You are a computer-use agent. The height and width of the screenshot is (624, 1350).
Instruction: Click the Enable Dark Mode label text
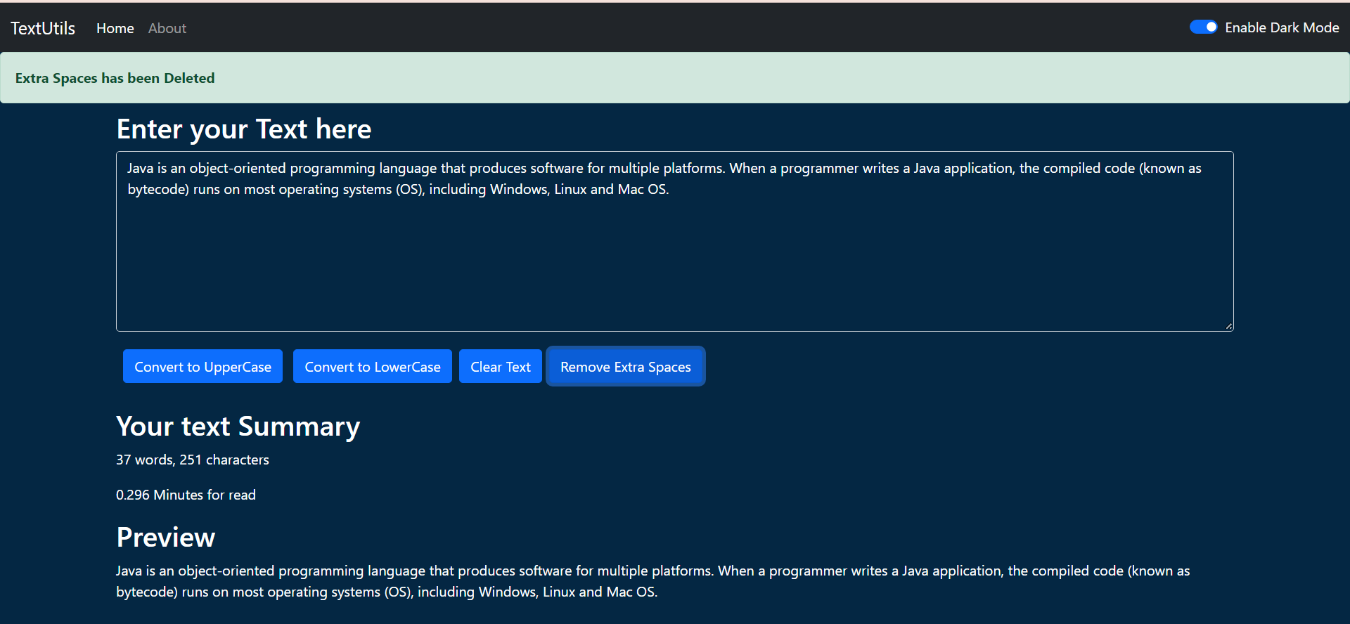coord(1282,27)
